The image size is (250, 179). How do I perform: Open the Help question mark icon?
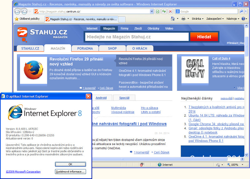(243, 19)
